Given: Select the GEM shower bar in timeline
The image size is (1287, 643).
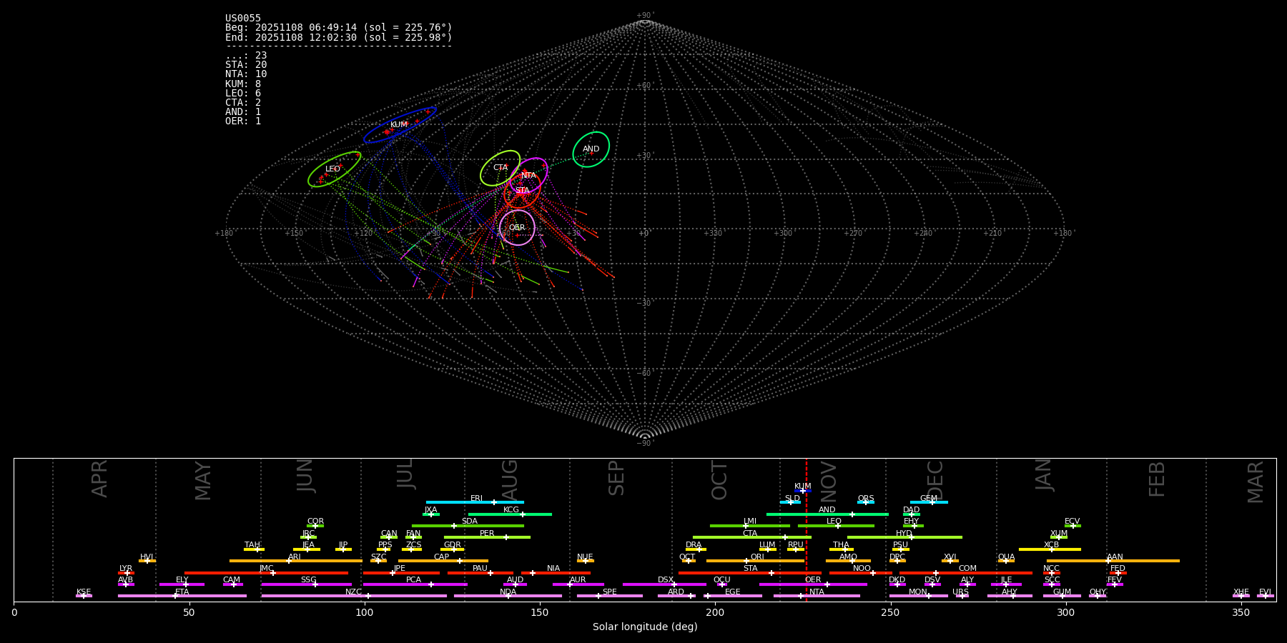Looking at the screenshot, I should point(928,502).
